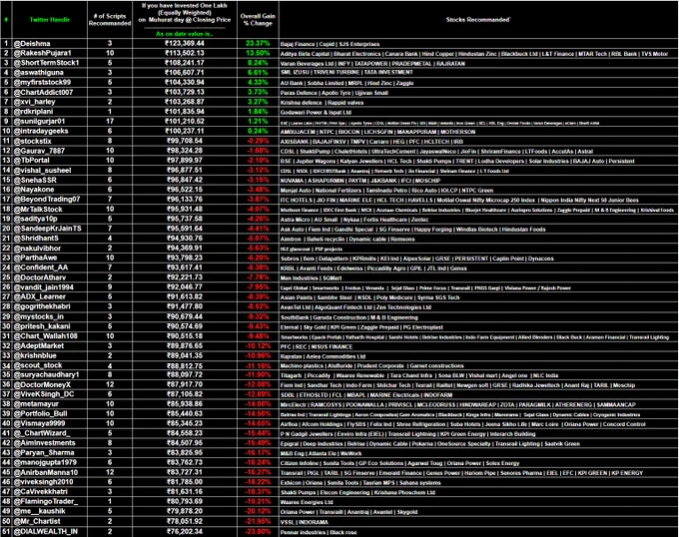Select the @AdeptMarket handle

(39, 345)
